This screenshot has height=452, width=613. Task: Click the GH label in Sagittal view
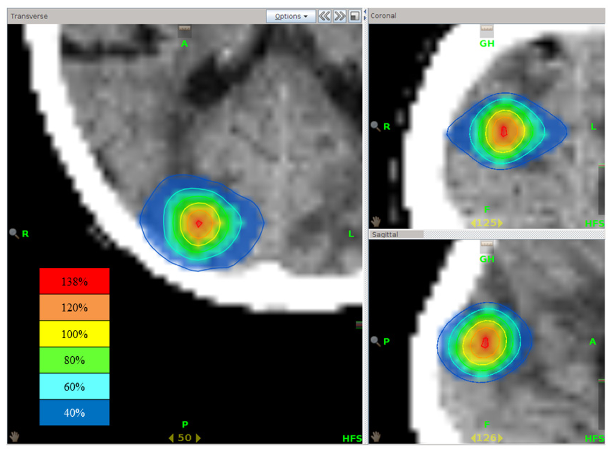pos(487,259)
